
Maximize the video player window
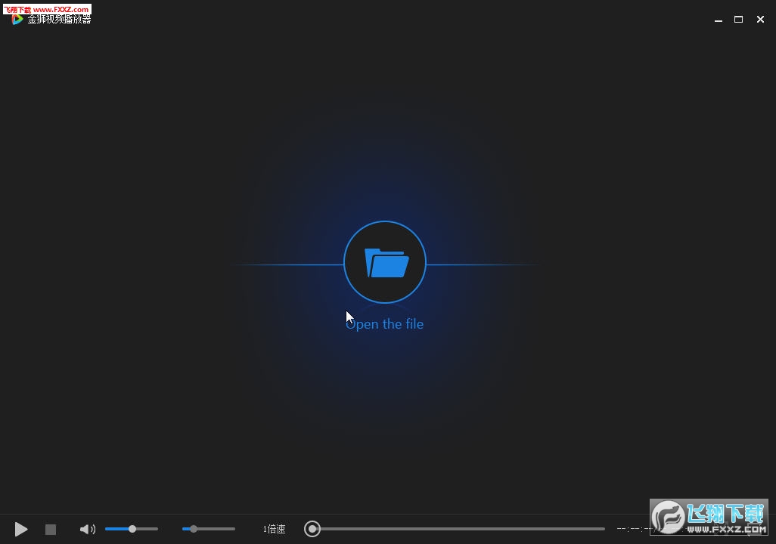click(739, 20)
